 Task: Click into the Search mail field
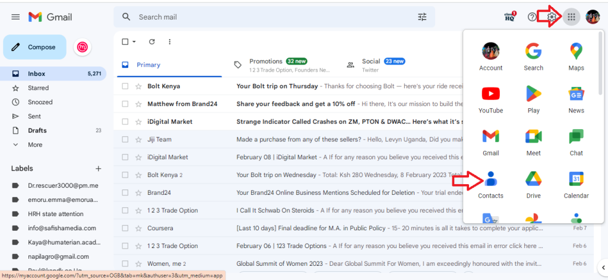pyautogui.click(x=274, y=17)
